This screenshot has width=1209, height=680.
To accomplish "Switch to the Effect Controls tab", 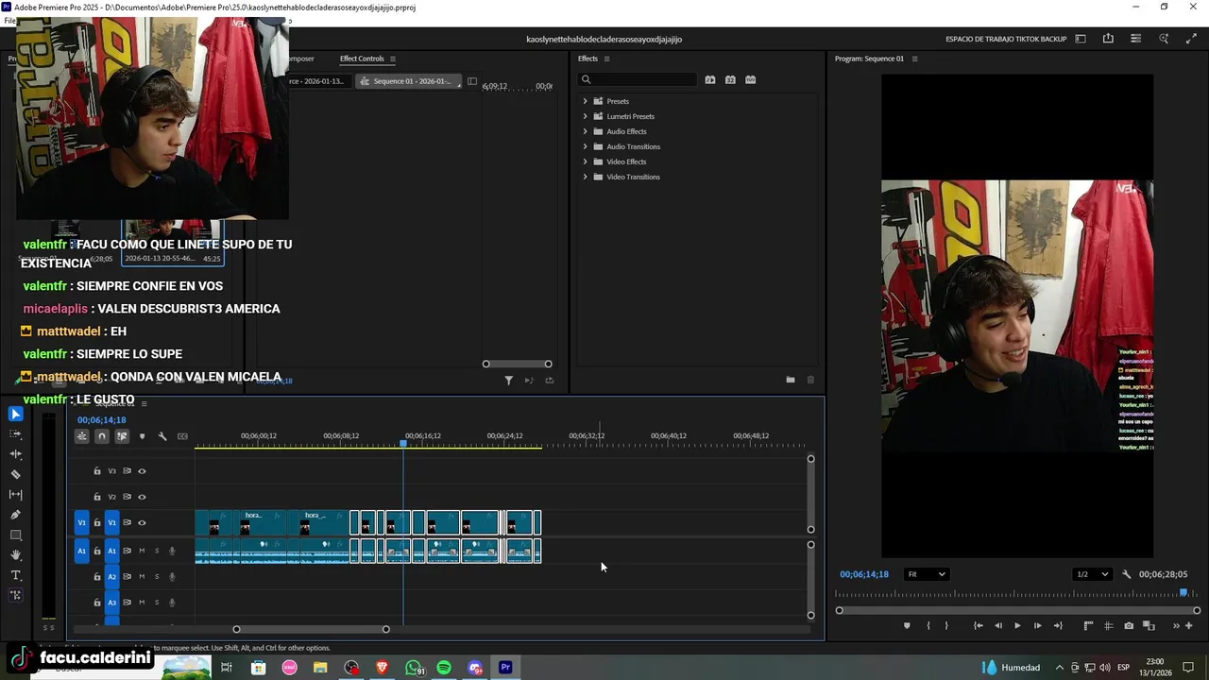I will point(362,59).
